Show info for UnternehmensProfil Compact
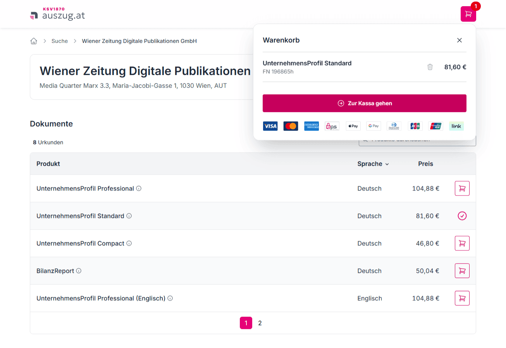The image size is (506, 348). click(x=129, y=243)
